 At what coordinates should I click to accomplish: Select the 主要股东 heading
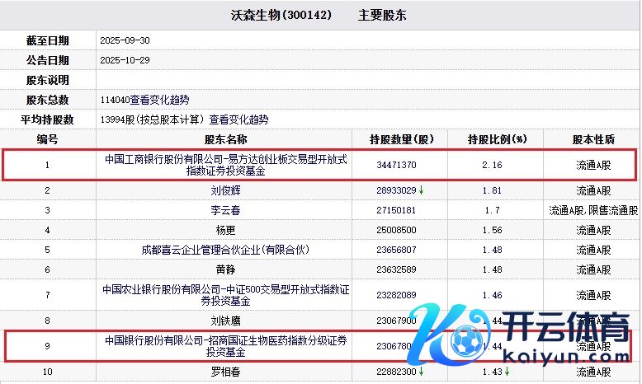tap(381, 16)
